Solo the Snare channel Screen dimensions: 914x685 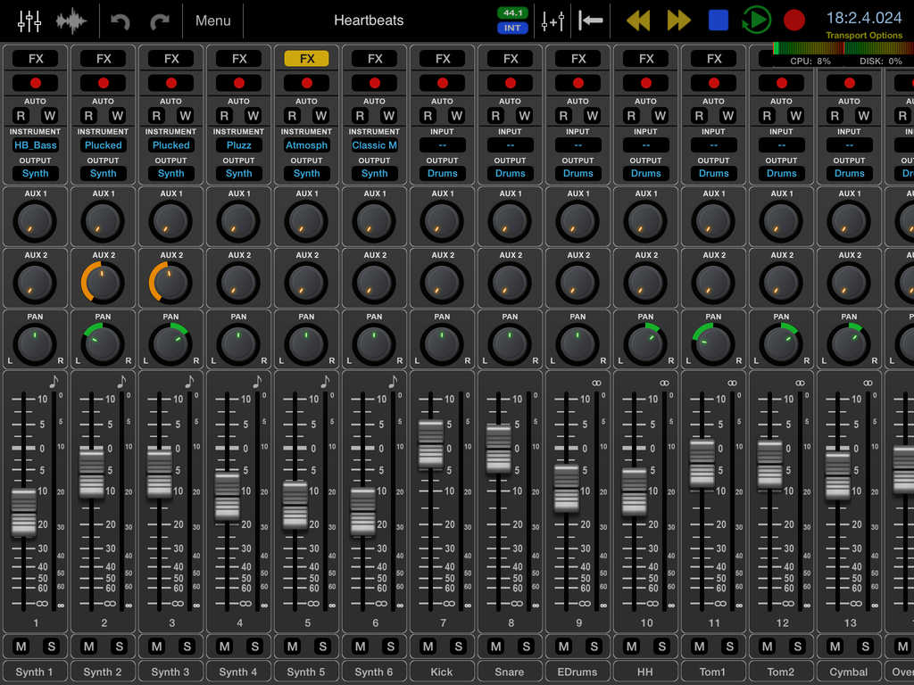click(526, 646)
